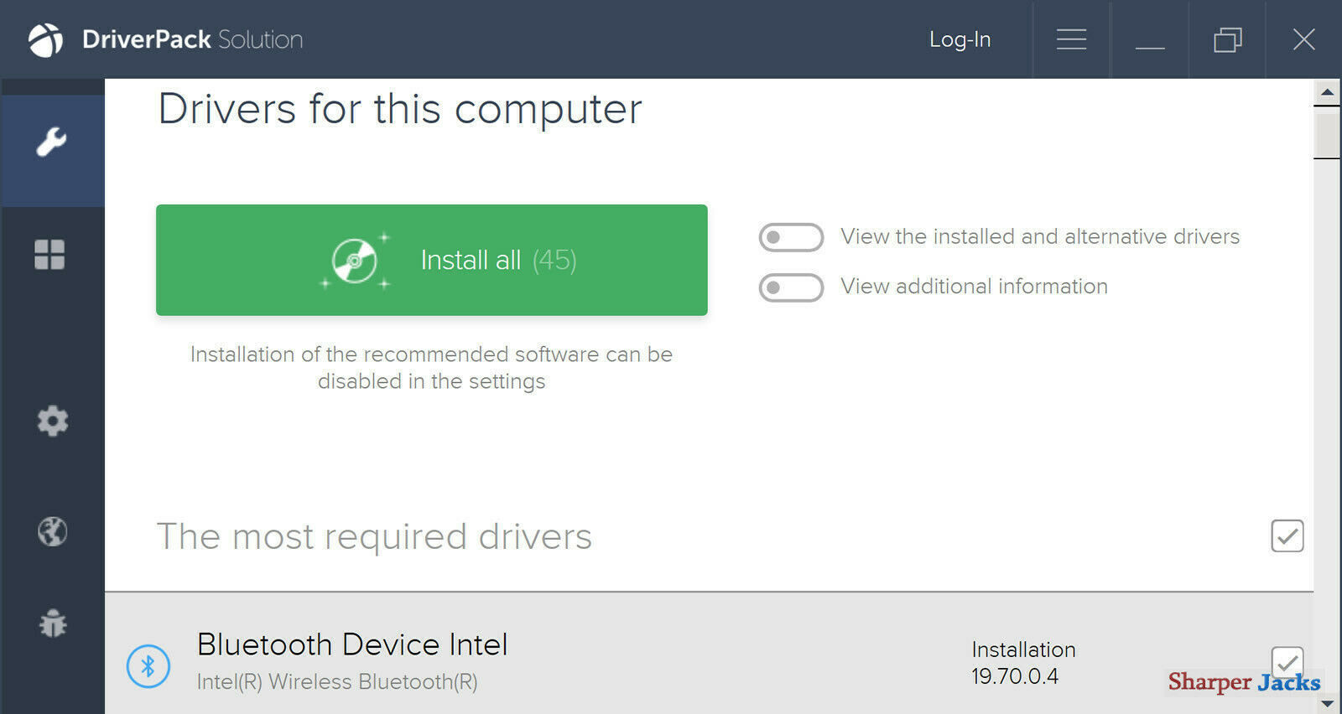Open the gear settings section in sidebar
The height and width of the screenshot is (714, 1342).
[52, 421]
